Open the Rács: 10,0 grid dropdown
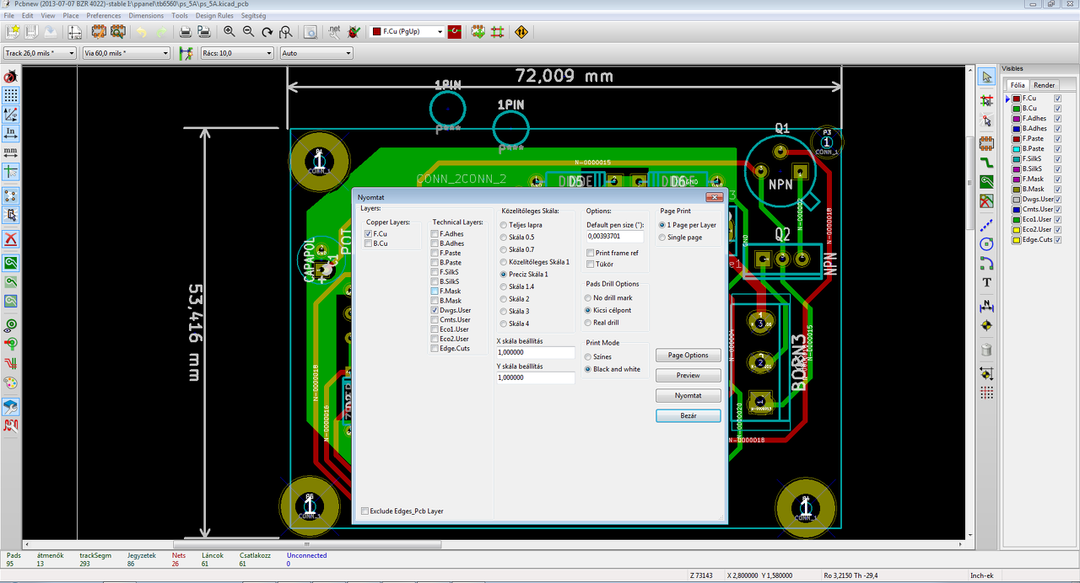The height and width of the screenshot is (583, 1080). 237,53
